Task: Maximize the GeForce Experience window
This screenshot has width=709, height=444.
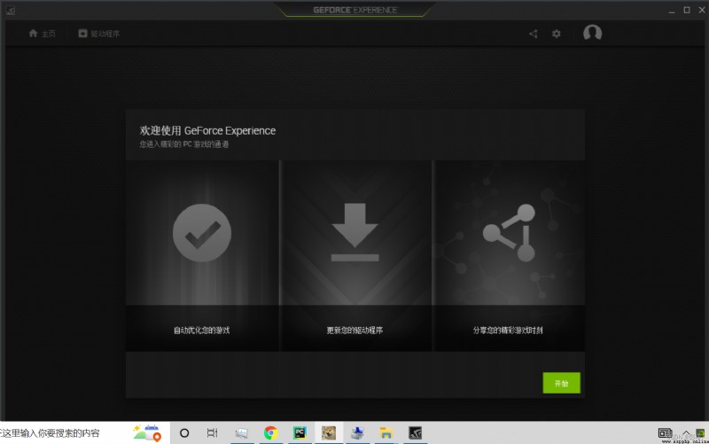Action: [x=687, y=10]
